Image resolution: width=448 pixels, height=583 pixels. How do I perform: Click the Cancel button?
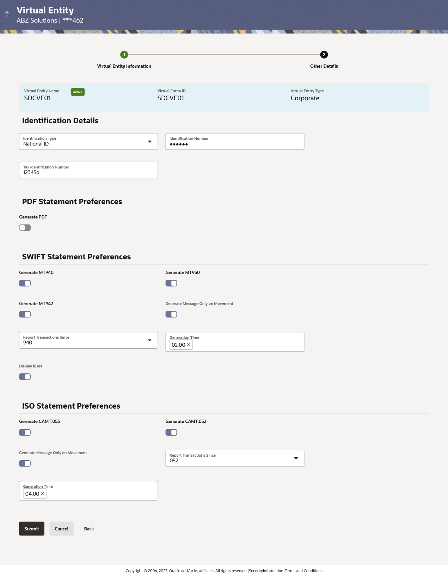coord(61,529)
